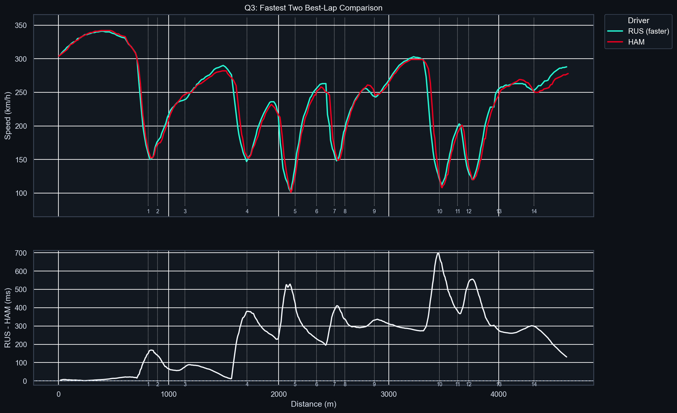
Task: Click corner marker 14 in speed plot
Action: pyautogui.click(x=534, y=211)
